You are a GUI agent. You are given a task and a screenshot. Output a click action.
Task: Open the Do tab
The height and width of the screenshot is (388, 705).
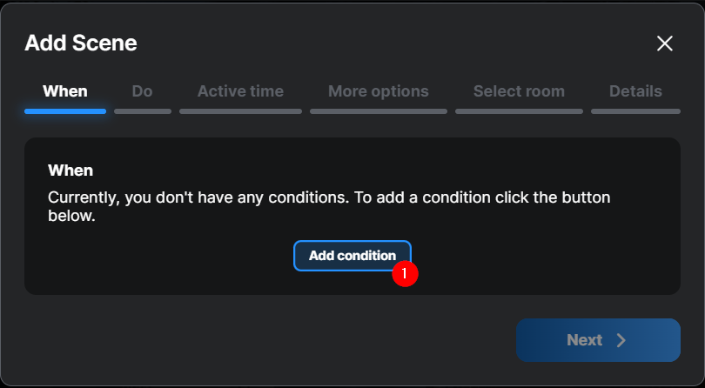point(142,91)
